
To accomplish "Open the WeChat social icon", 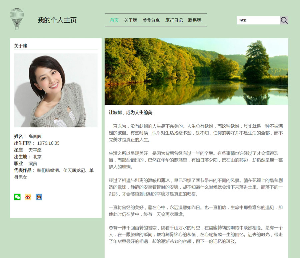I will (x=17, y=197).
